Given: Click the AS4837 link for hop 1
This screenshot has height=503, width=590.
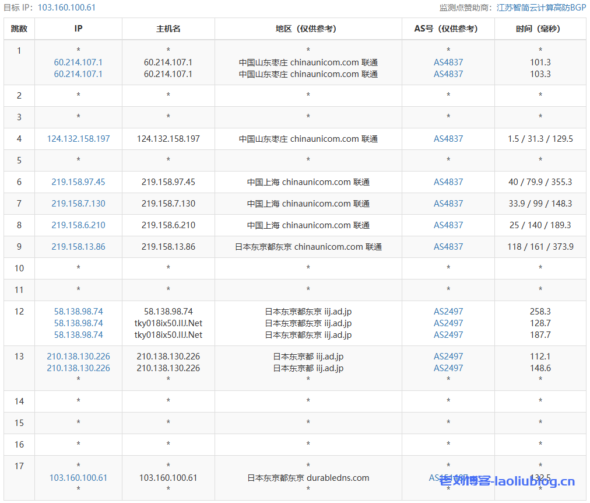Looking at the screenshot, I should pos(447,62).
